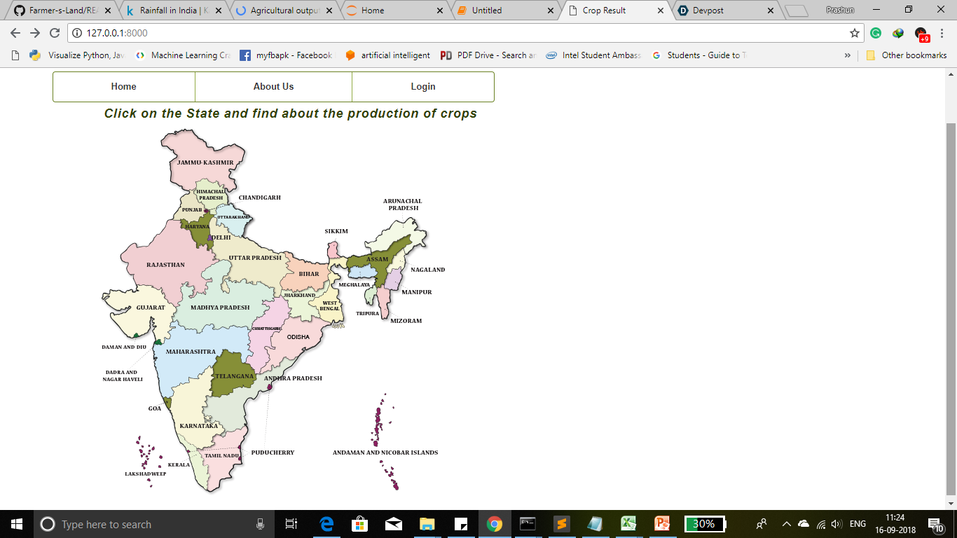The image size is (957, 538).
Task: Open PowerPoint from the taskbar
Action: 661,523
